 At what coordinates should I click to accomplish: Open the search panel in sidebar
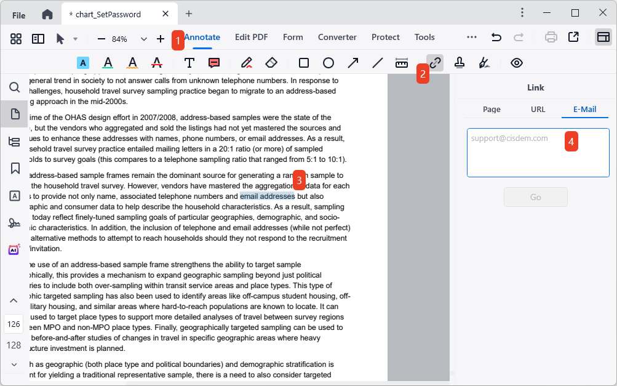coord(14,87)
